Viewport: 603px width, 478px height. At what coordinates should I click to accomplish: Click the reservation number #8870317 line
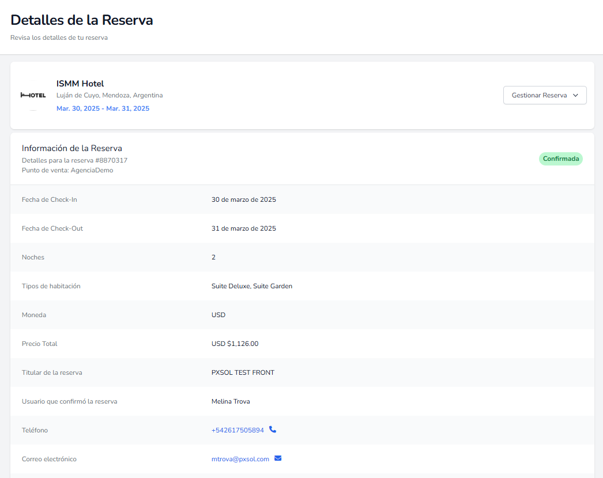74,160
